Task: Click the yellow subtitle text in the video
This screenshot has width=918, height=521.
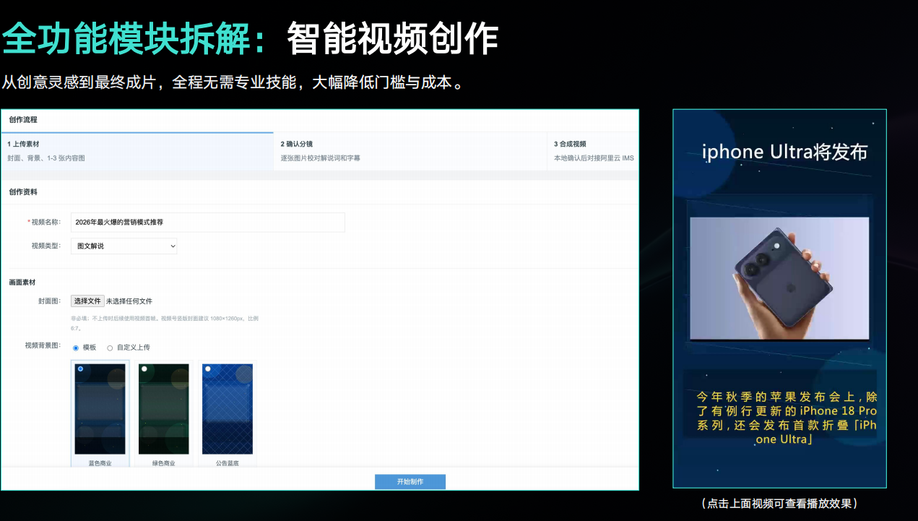Action: (x=787, y=418)
